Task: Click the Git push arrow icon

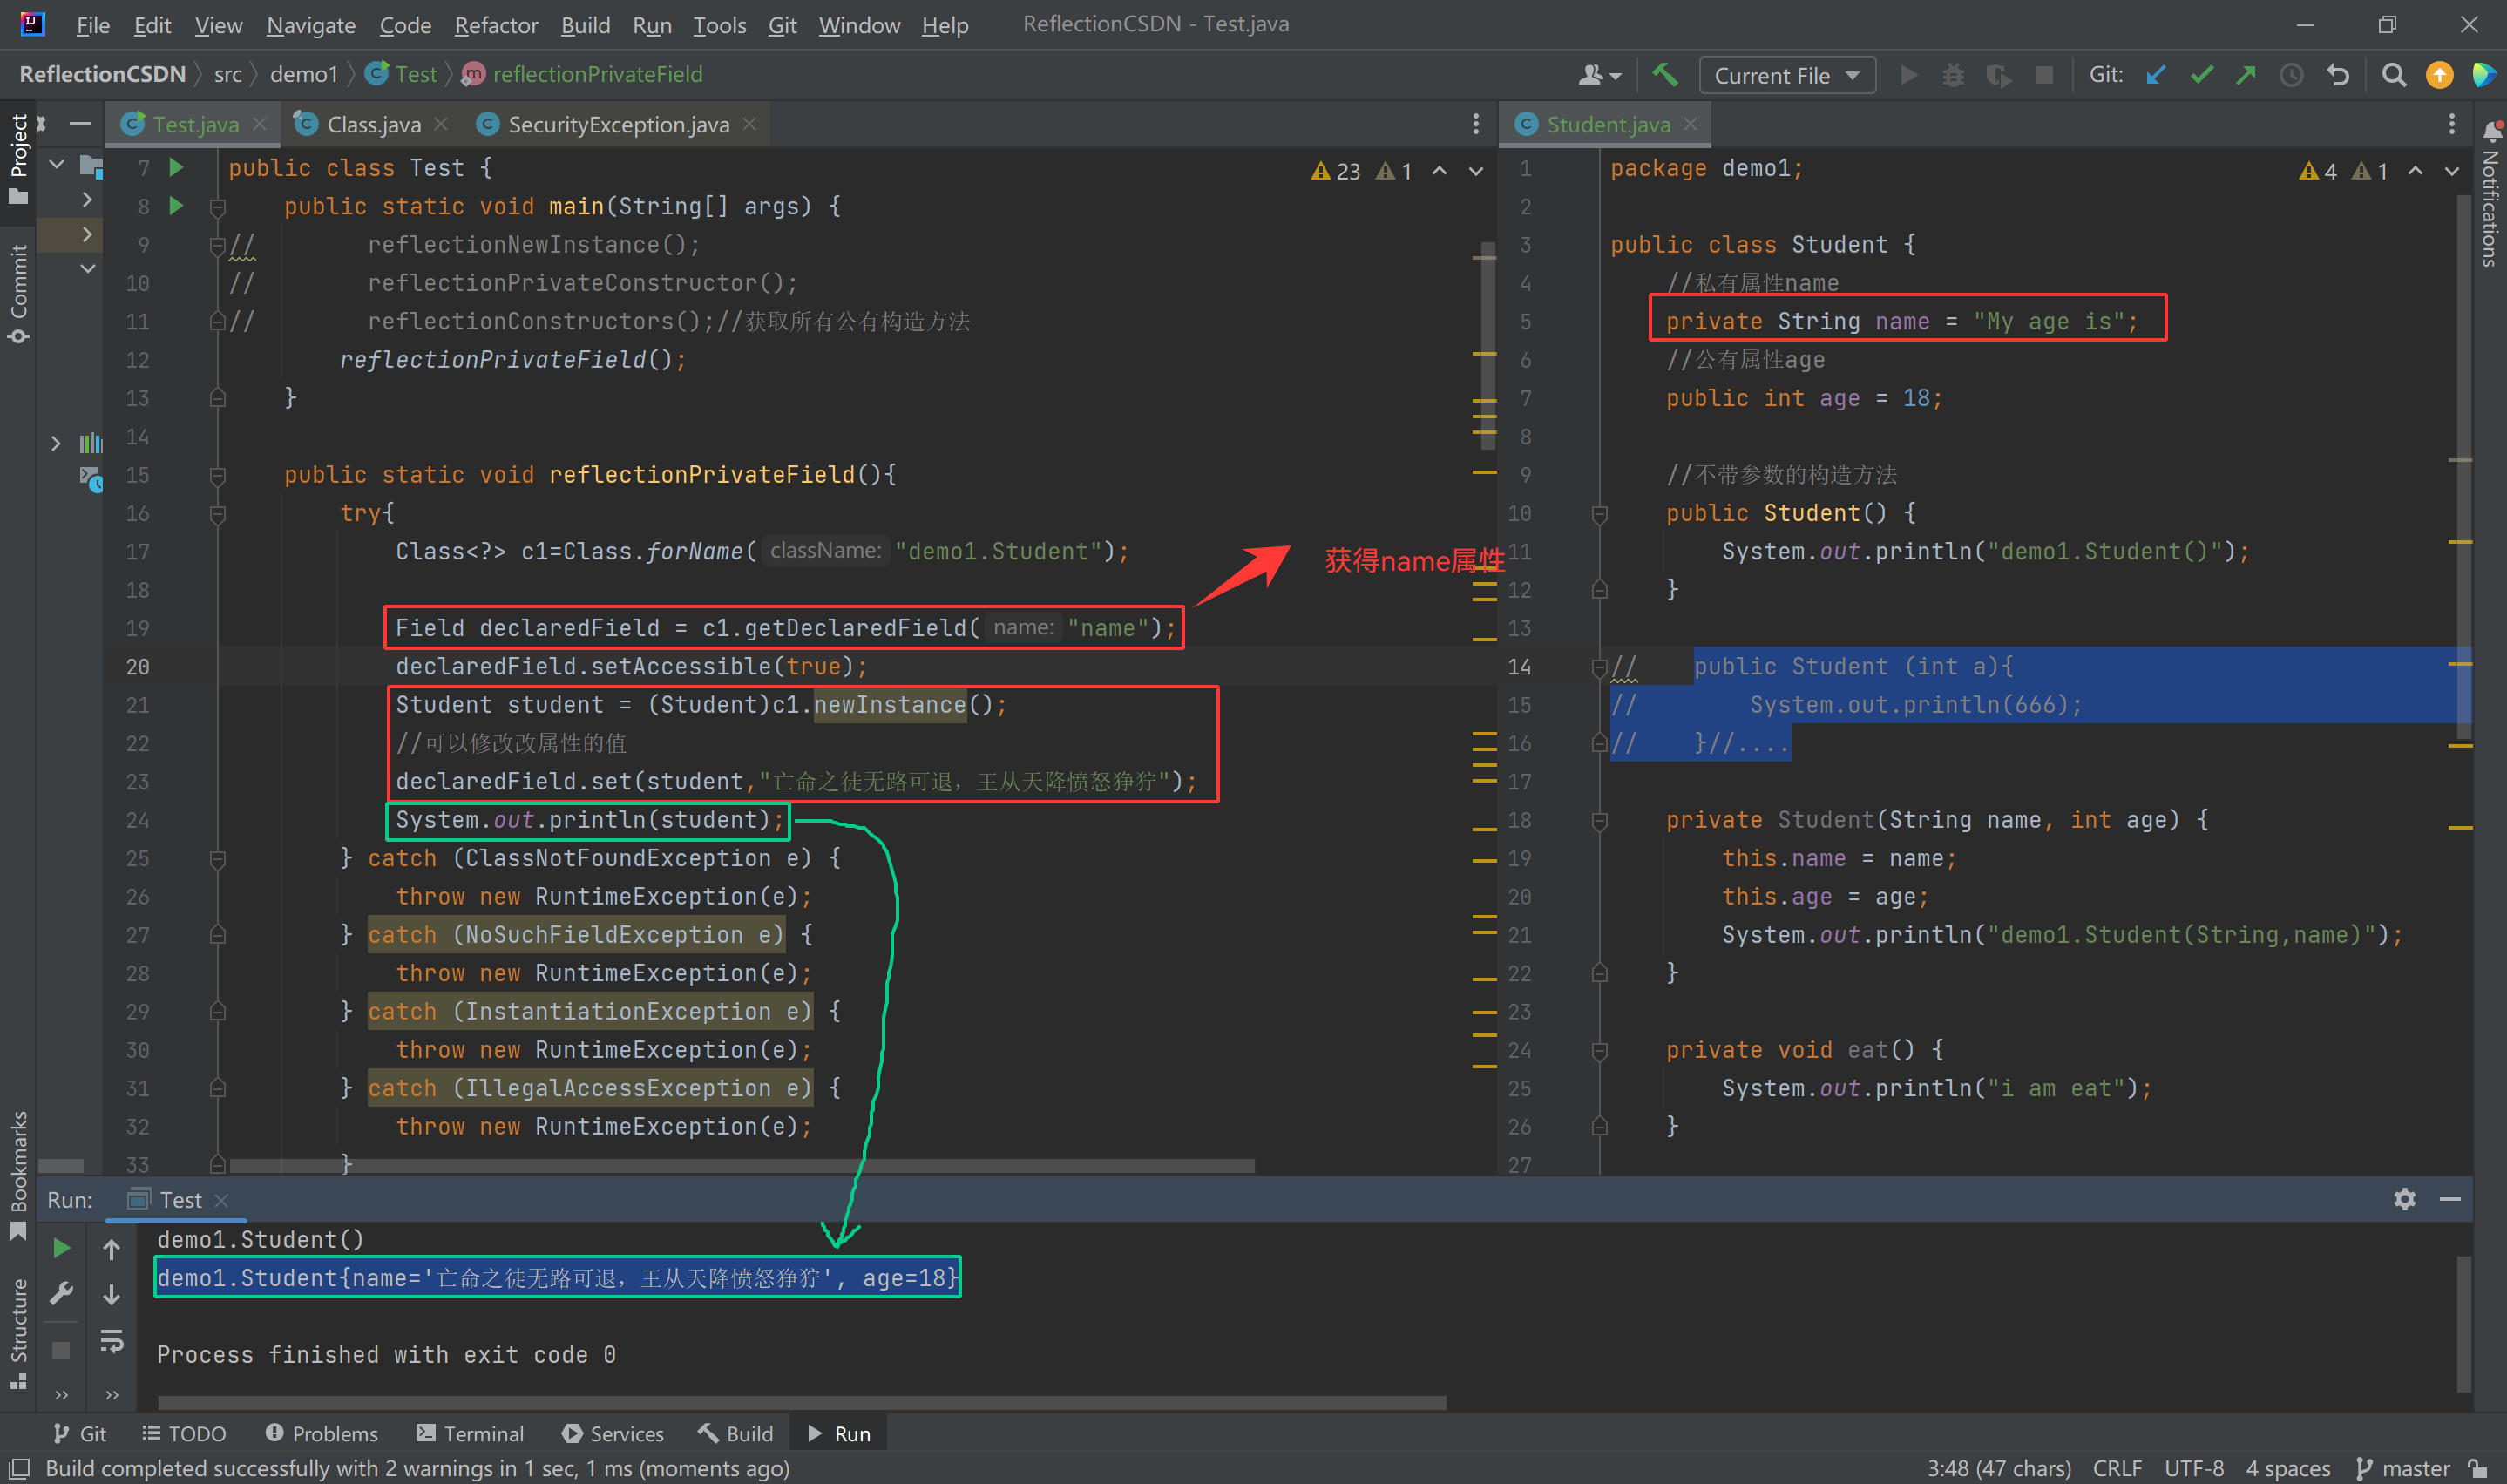Action: click(x=2245, y=75)
